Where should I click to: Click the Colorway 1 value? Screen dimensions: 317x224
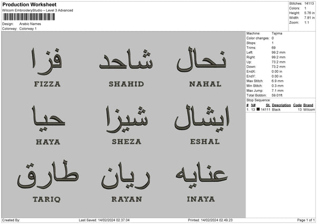(28, 29)
